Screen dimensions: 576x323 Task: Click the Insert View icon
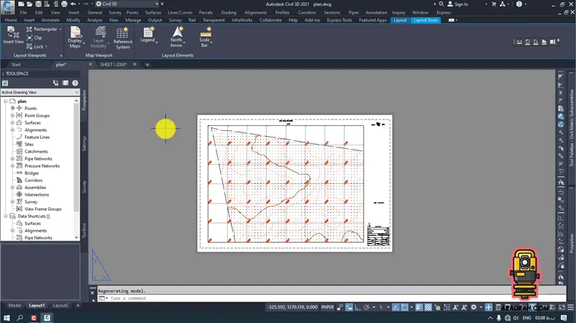[x=13, y=34]
